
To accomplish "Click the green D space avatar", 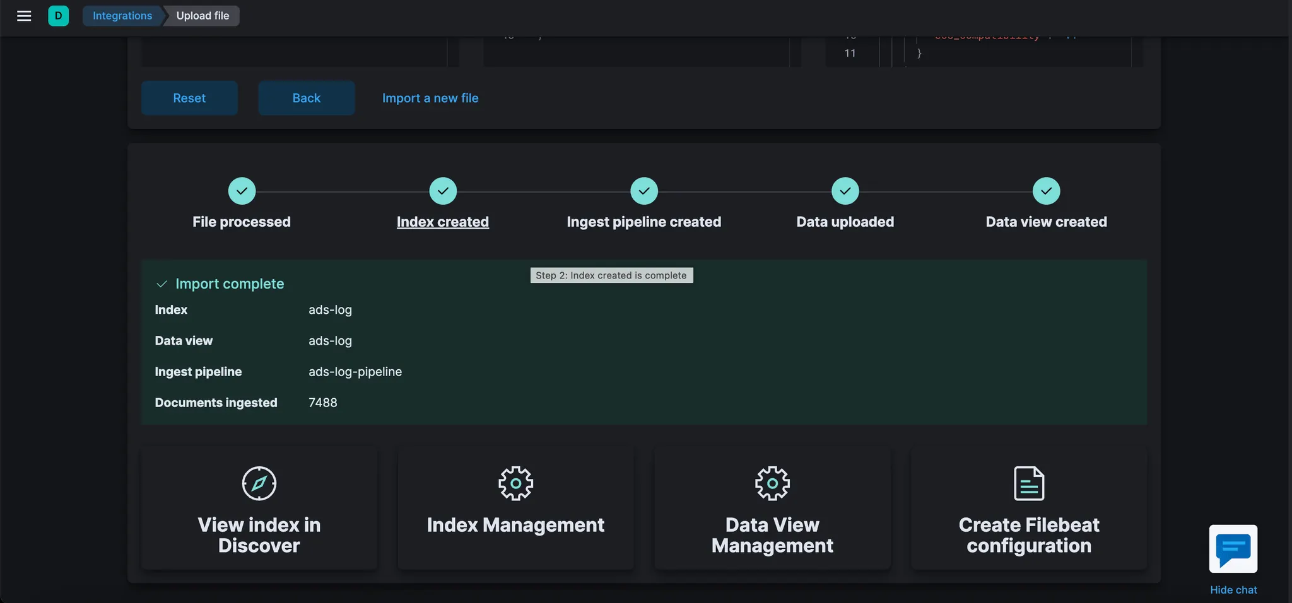I will [58, 16].
